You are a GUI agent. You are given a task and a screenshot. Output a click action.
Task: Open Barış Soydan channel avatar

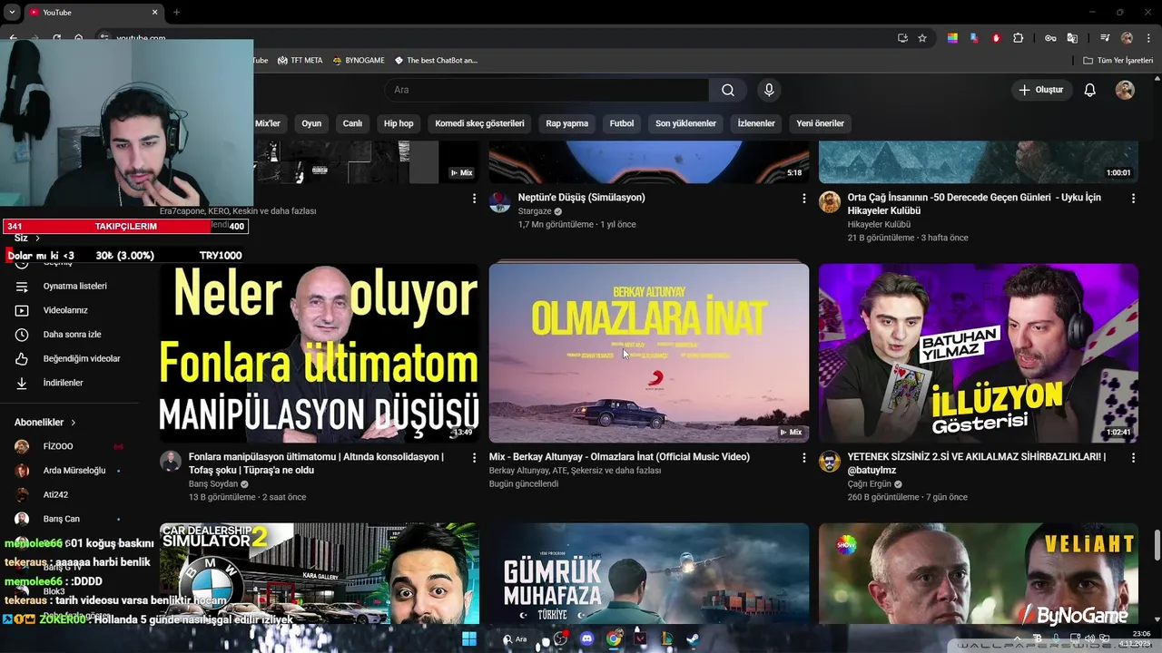click(x=171, y=462)
